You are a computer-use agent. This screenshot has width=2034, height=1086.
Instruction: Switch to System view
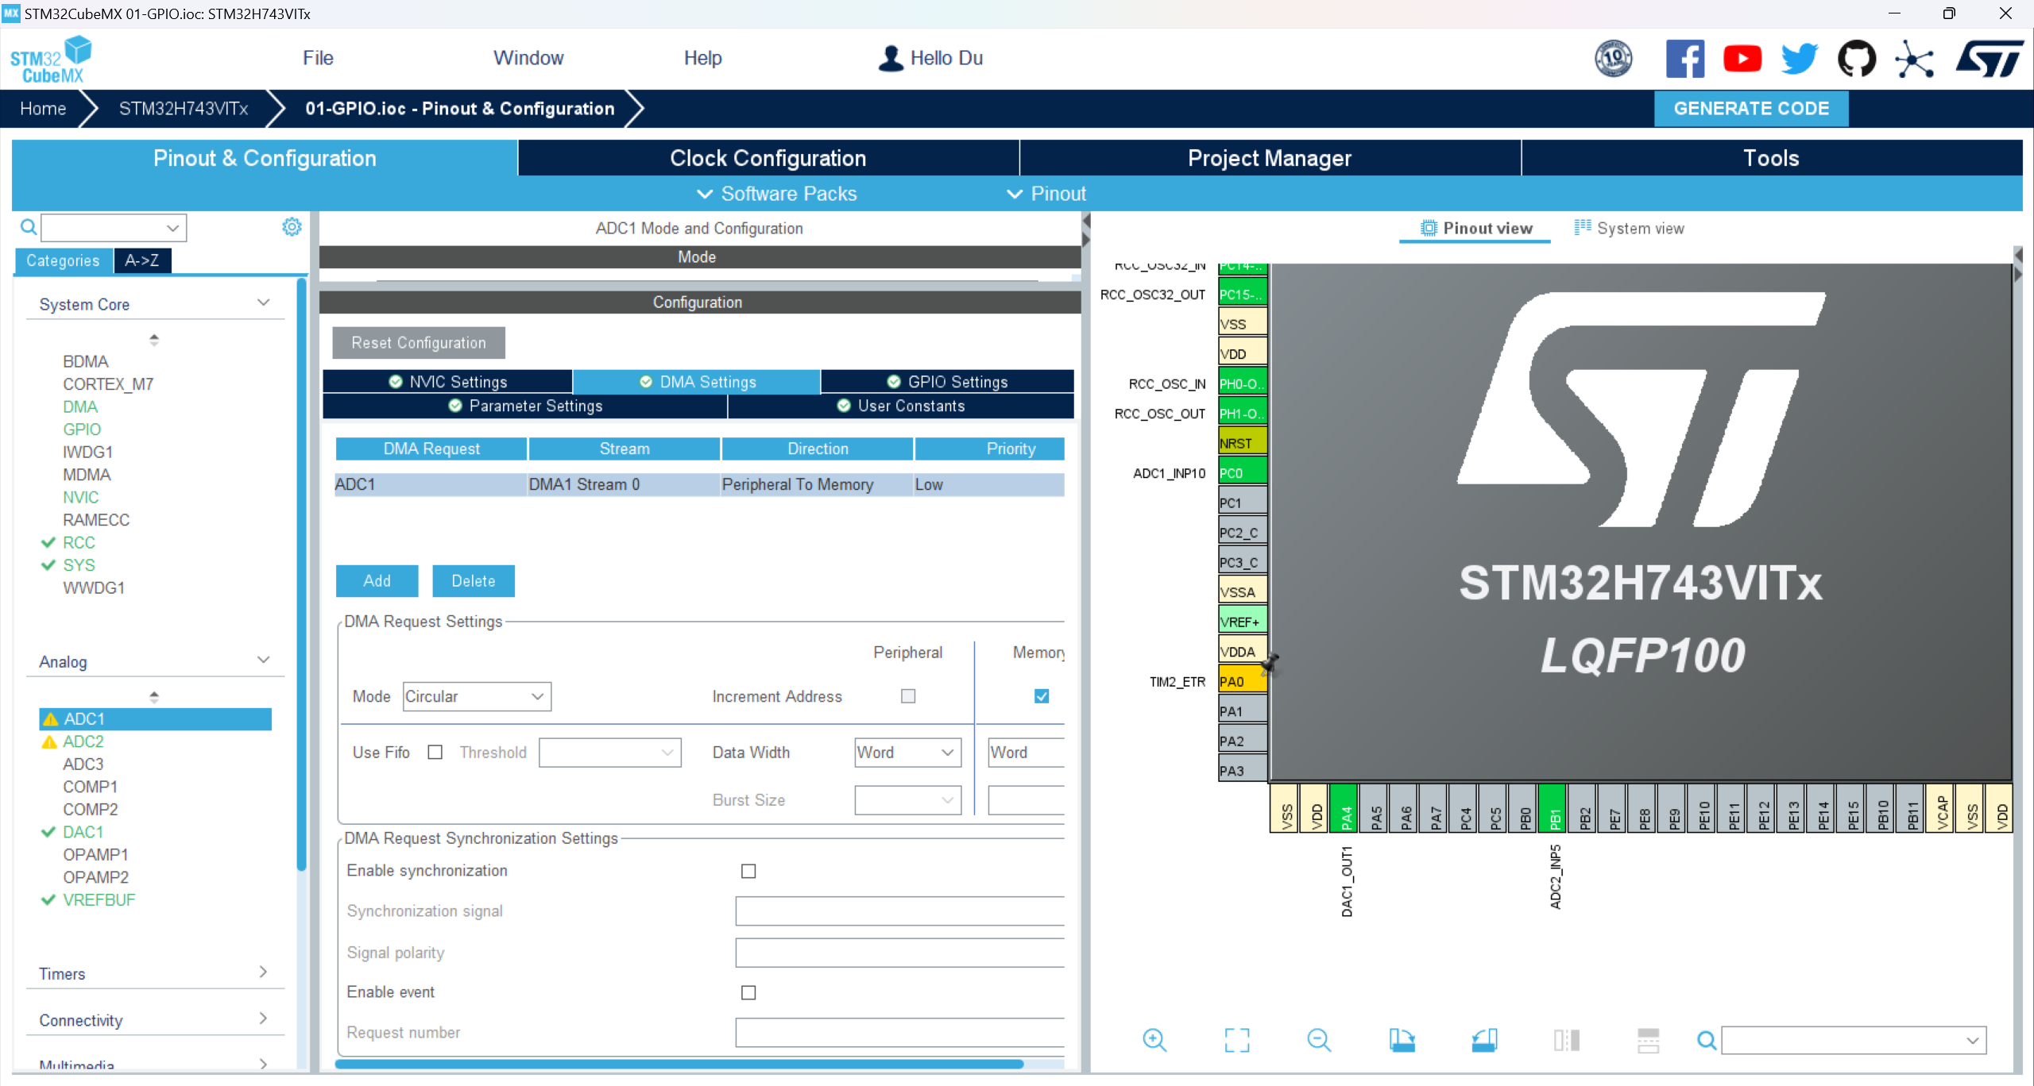(x=1629, y=228)
